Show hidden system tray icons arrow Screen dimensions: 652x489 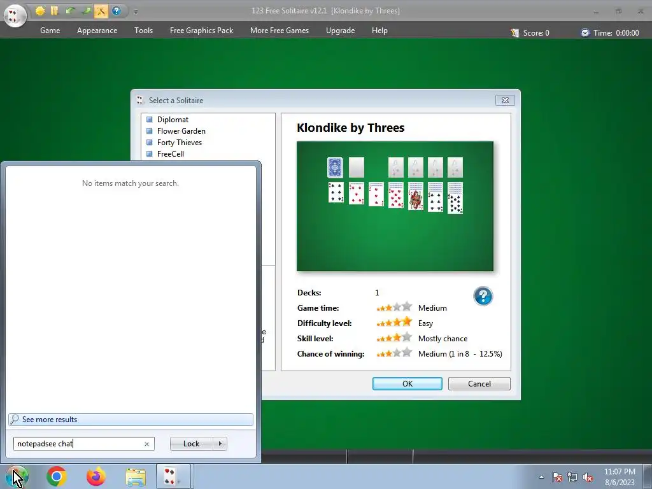tap(541, 477)
